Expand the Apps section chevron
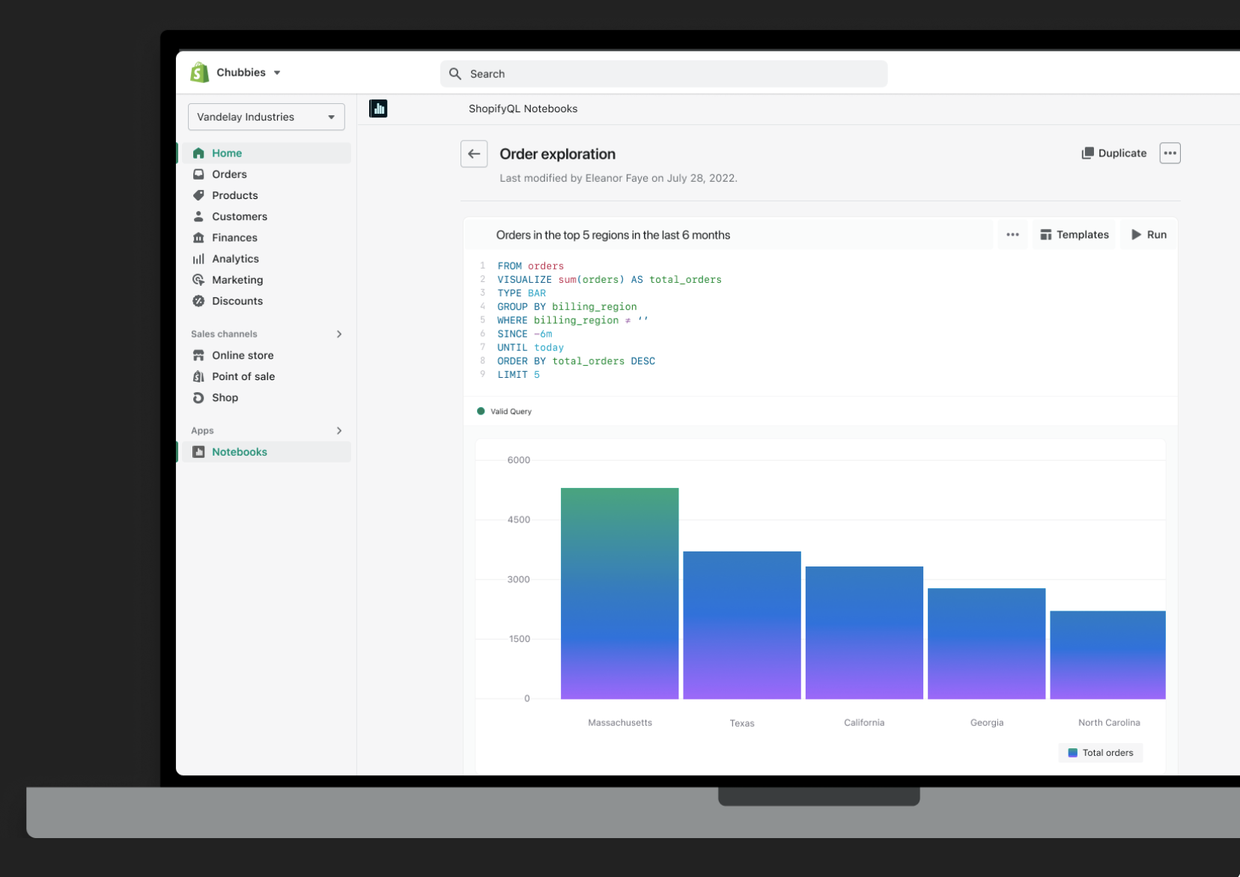The width and height of the screenshot is (1240, 877). tap(339, 430)
